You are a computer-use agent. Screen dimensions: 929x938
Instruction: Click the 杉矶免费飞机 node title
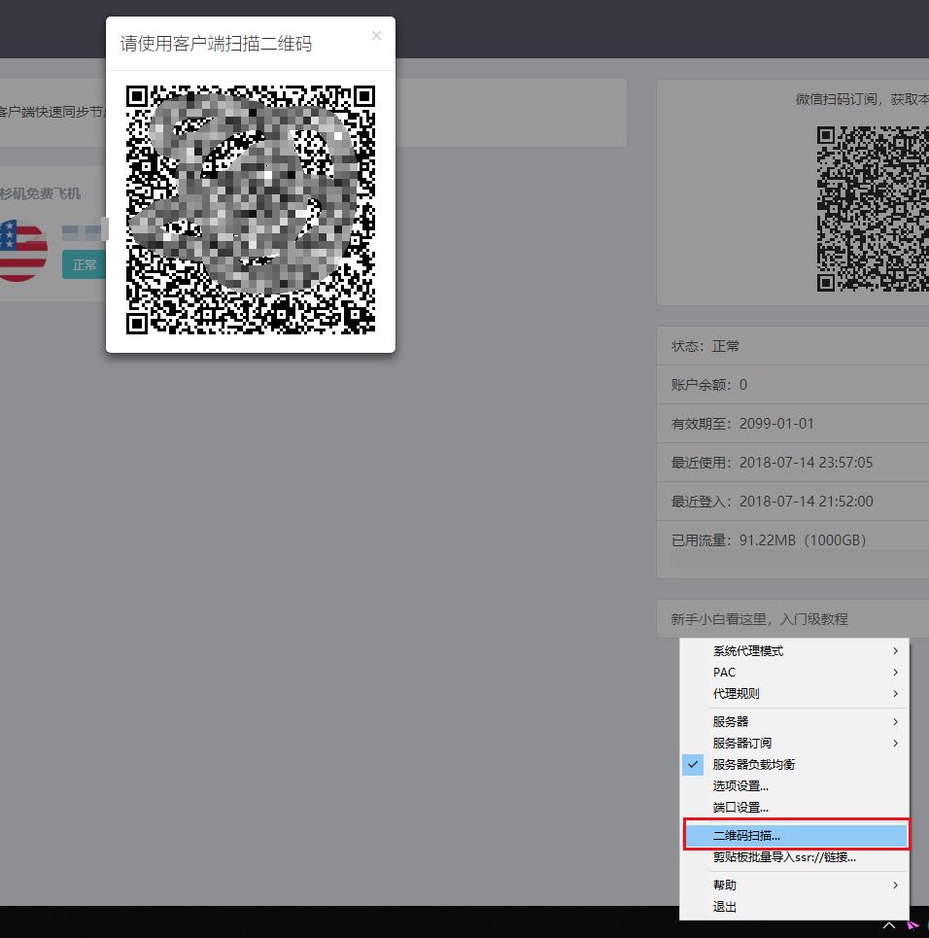(40, 193)
